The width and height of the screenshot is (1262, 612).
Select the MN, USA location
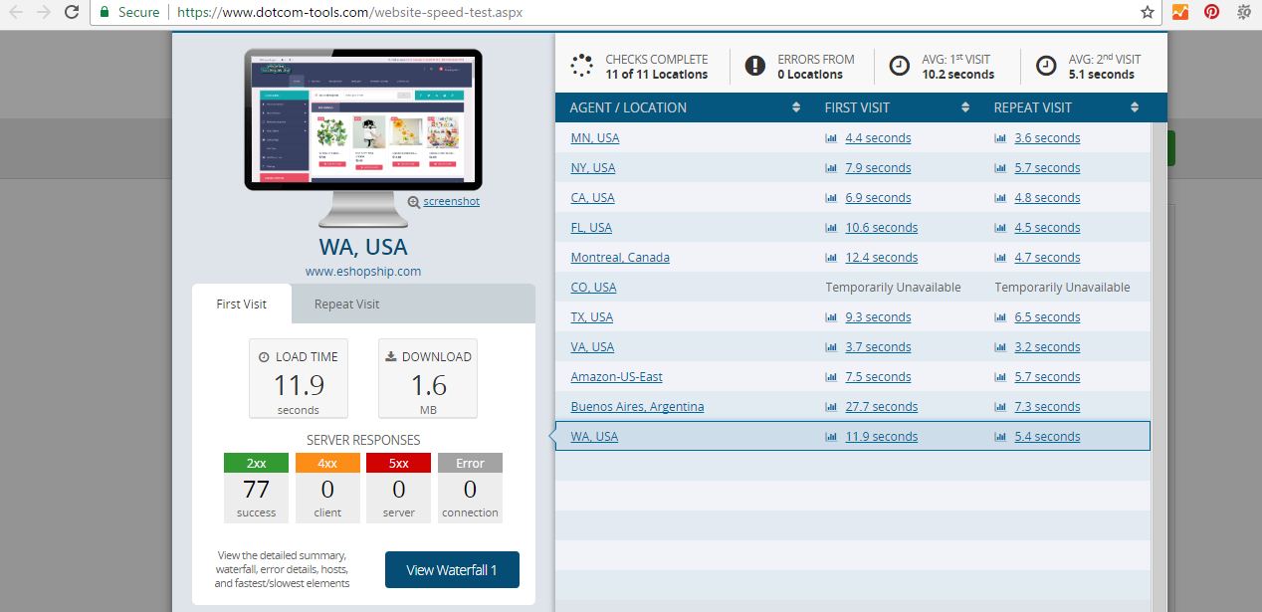(595, 138)
